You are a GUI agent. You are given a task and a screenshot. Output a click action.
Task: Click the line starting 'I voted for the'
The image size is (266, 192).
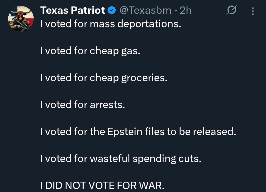(x=138, y=132)
